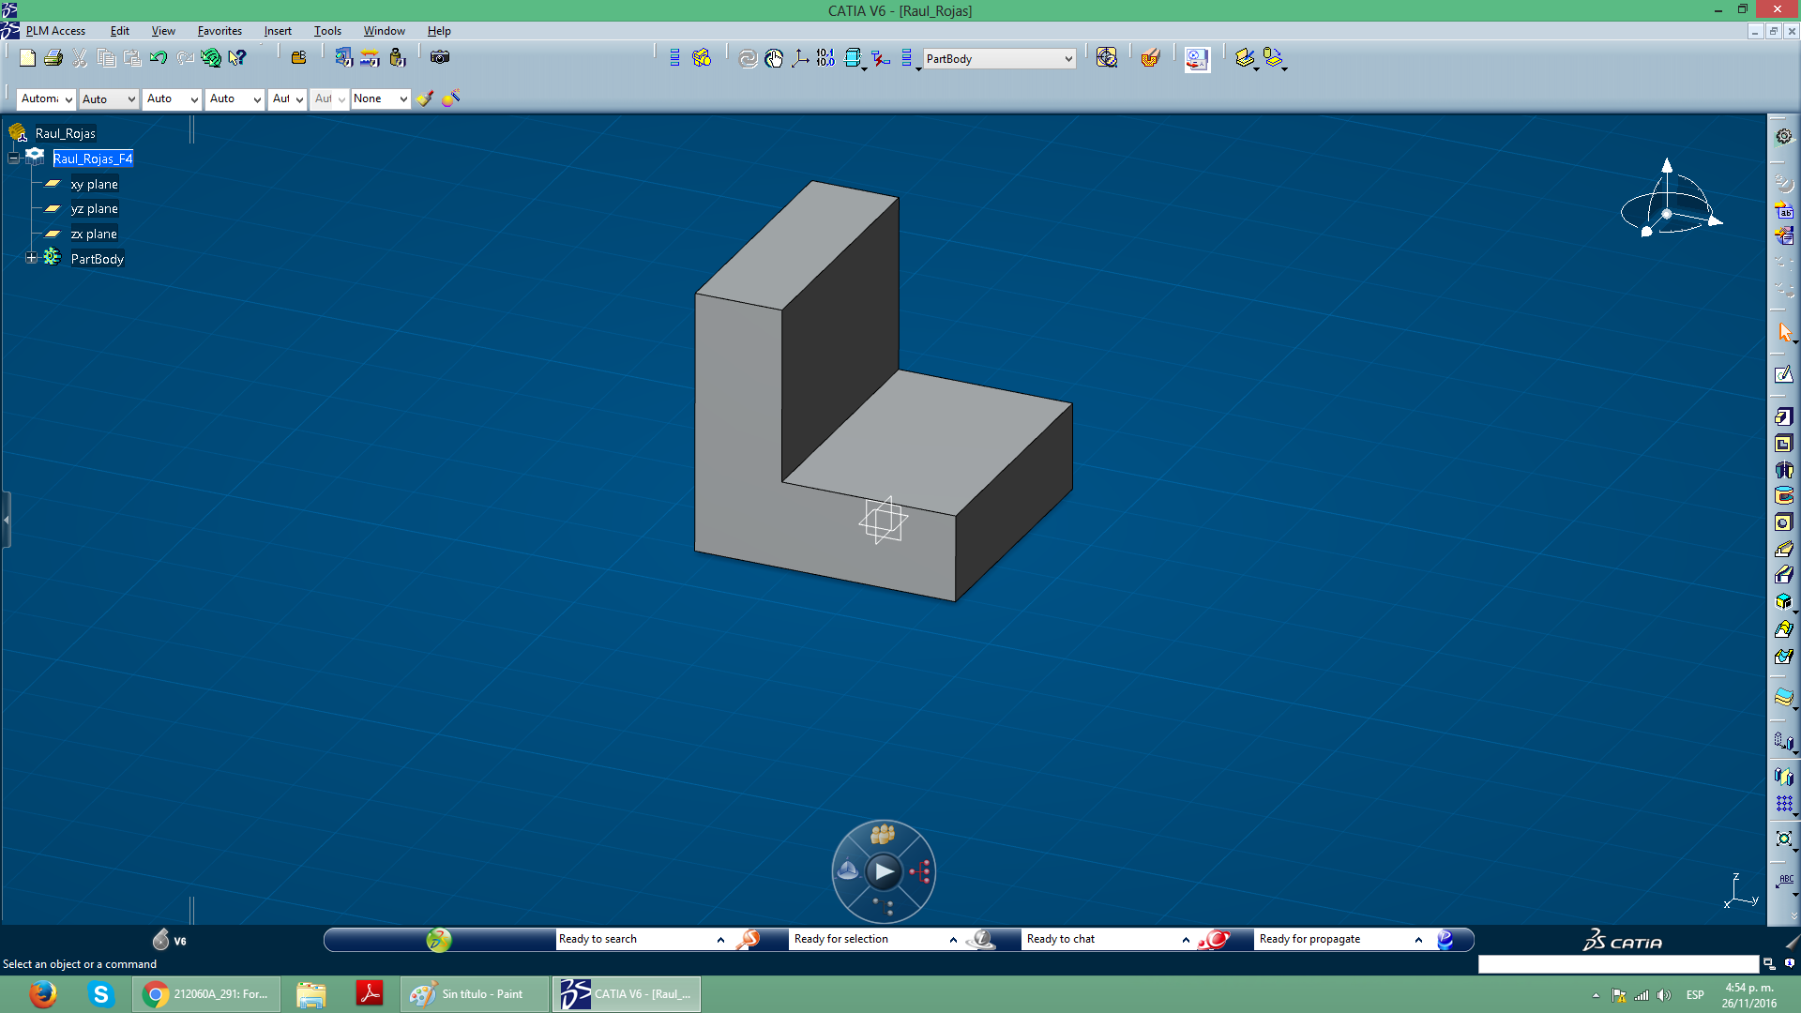This screenshot has height=1013, width=1801.
Task: Click the gear icon atop right toolbar
Action: click(x=1783, y=136)
